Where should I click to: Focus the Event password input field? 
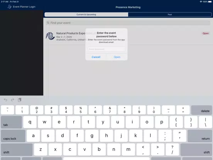tap(106, 49)
